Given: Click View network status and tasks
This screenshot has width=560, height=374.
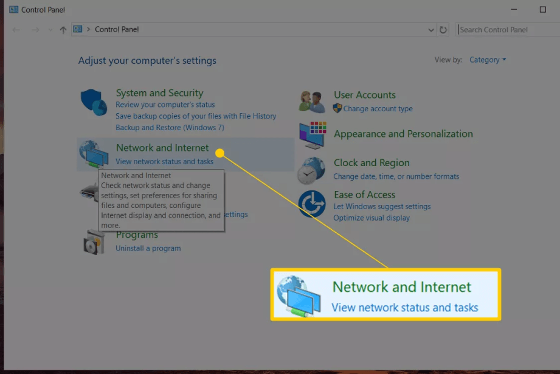Looking at the screenshot, I should pyautogui.click(x=164, y=162).
